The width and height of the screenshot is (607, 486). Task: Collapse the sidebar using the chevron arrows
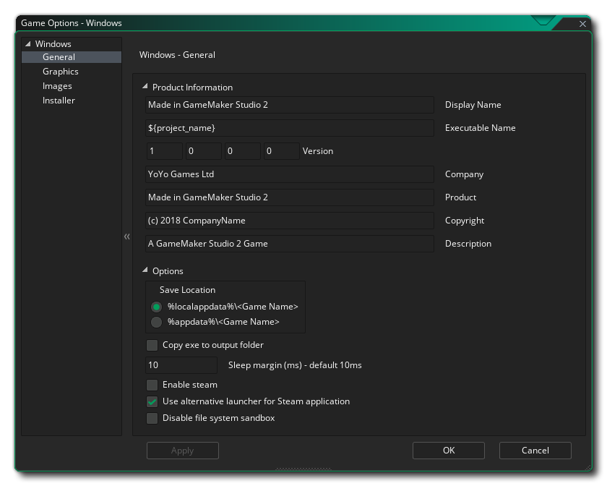[x=126, y=236]
